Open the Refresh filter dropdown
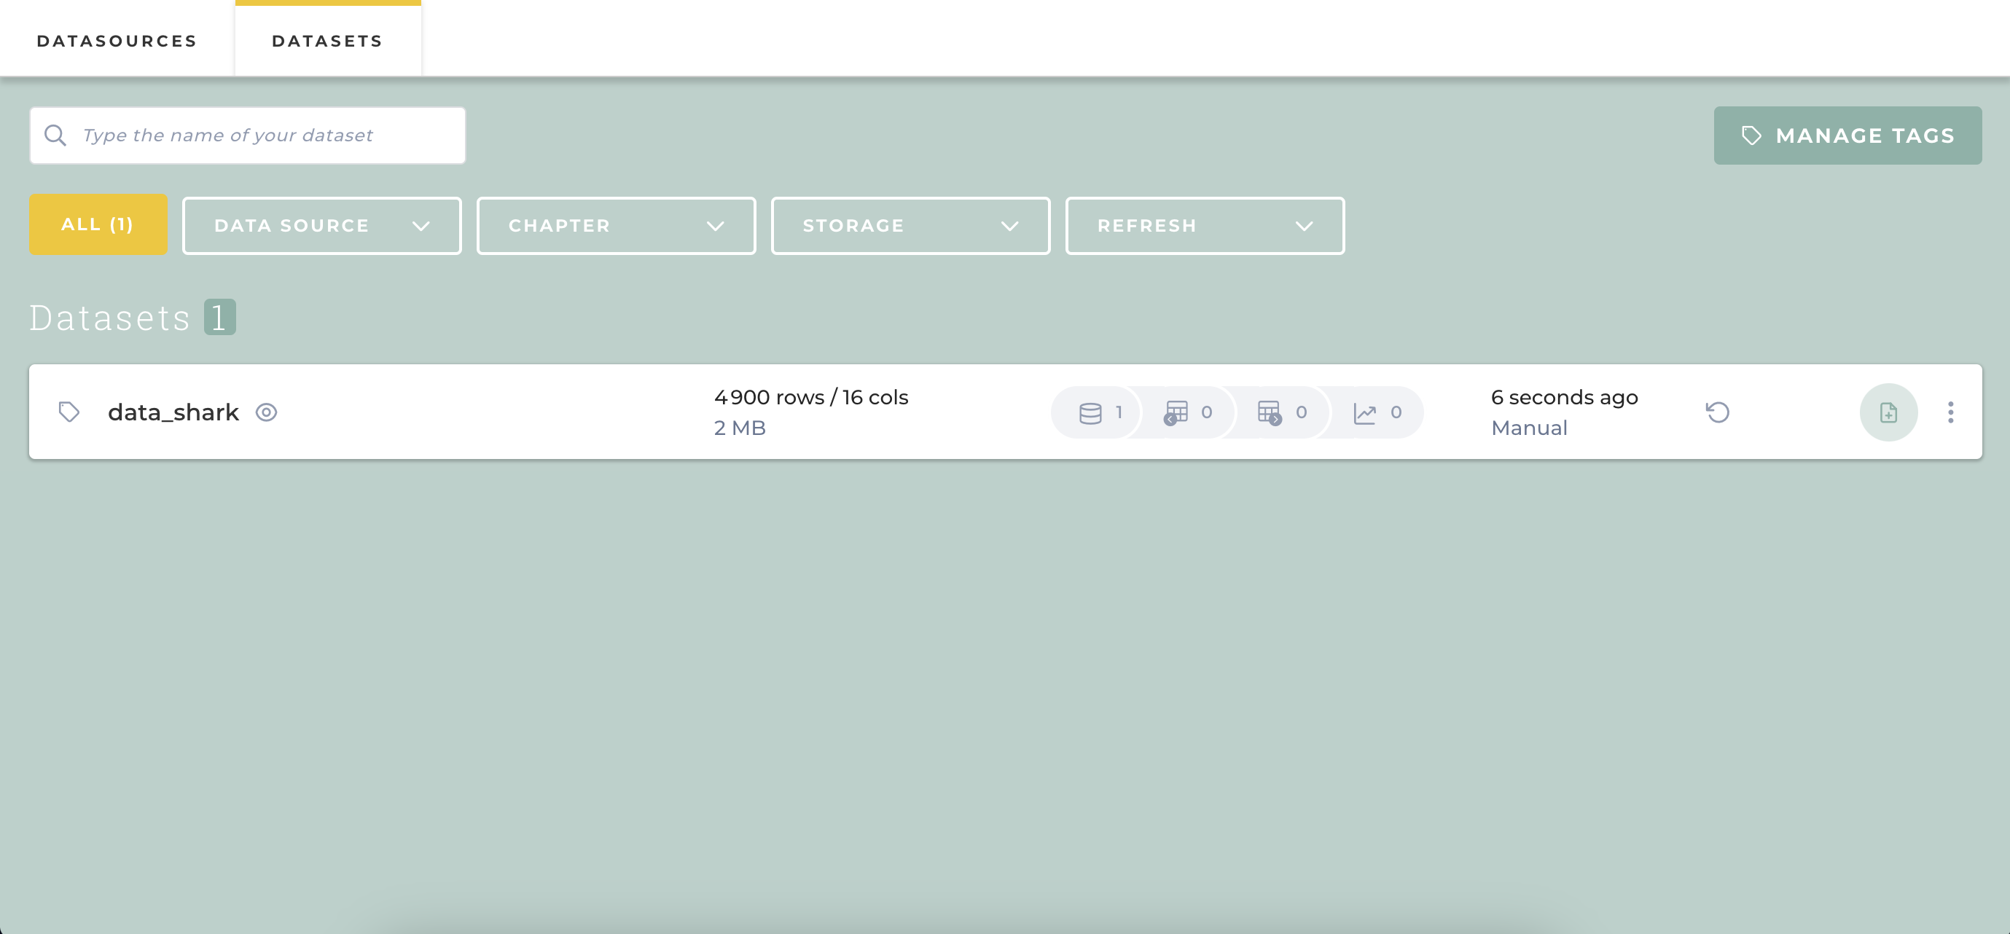 (1204, 226)
